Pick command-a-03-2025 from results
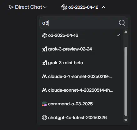Screen dimensions: 137x130 pyautogui.click(x=81, y=104)
